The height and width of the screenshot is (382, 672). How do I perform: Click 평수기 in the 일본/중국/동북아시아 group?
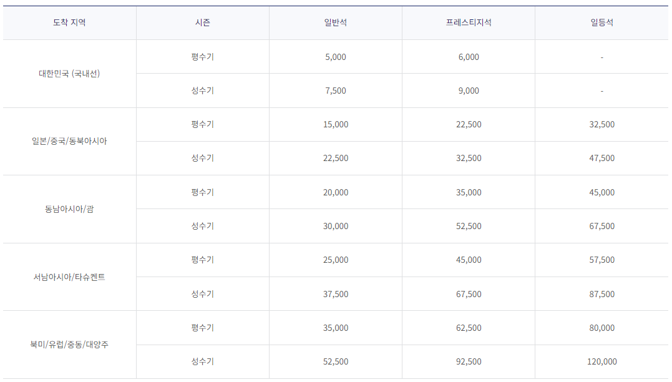coord(203,124)
